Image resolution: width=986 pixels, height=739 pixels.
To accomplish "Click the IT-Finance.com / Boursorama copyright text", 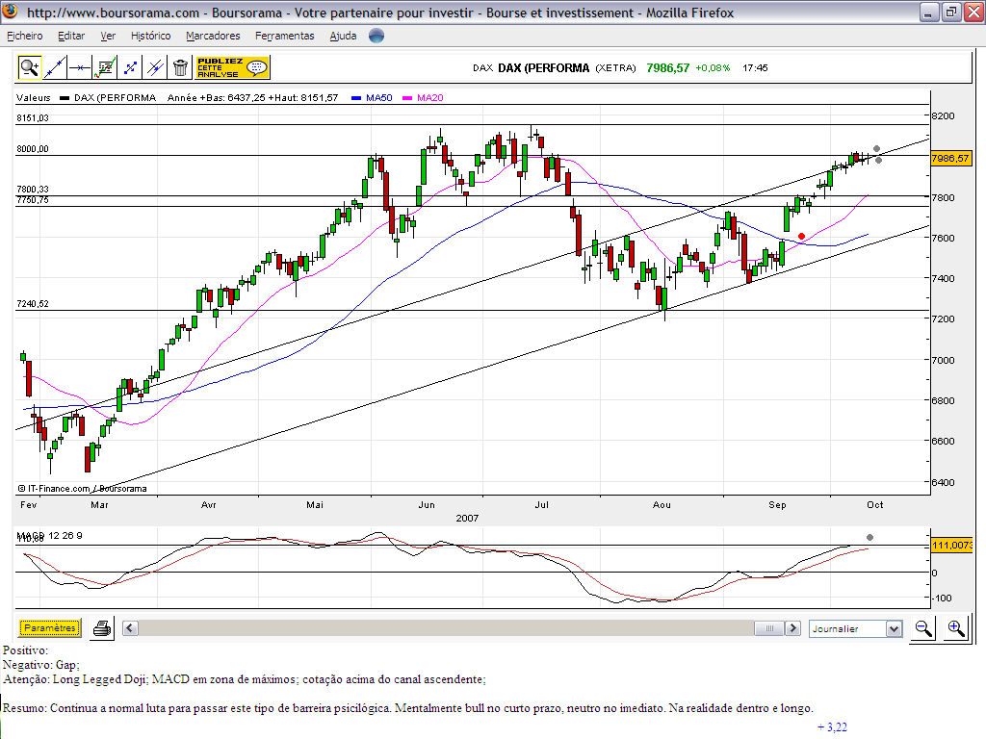I will point(83,488).
